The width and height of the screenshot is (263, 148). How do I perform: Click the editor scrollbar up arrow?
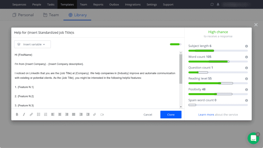point(181,53)
